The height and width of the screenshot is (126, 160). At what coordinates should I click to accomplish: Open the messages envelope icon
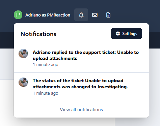tap(95, 15)
